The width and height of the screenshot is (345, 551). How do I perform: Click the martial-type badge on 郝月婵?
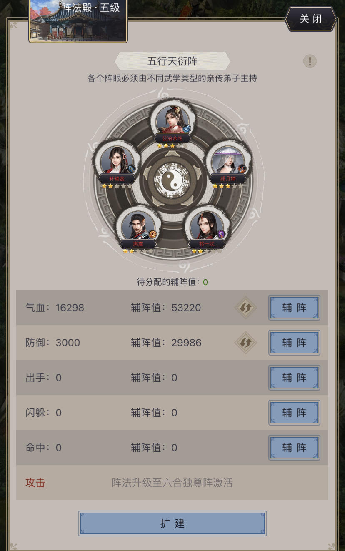(242, 169)
